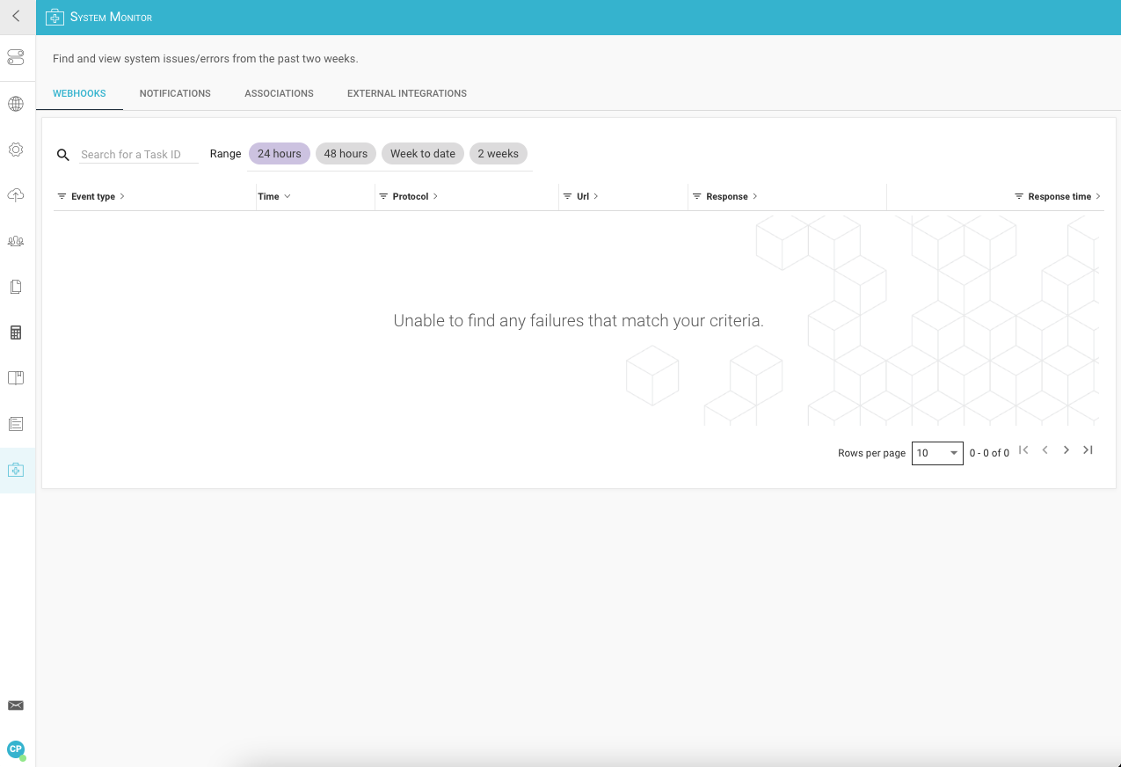Click the Event type column label

(x=93, y=197)
